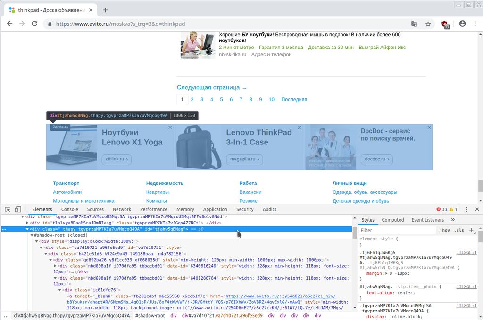The width and height of the screenshot is (483, 320).
Task: Click the yellow warning count icon
Action: click(x=451, y=209)
